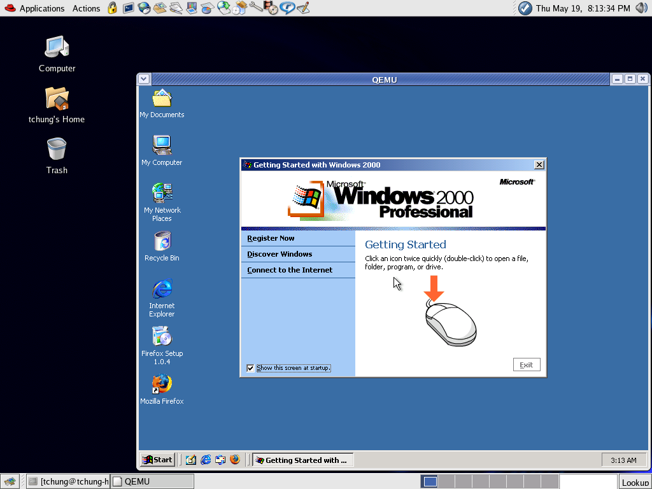Click the Exit button in Getting Started
Screen dimensions: 652x489
(x=527, y=365)
